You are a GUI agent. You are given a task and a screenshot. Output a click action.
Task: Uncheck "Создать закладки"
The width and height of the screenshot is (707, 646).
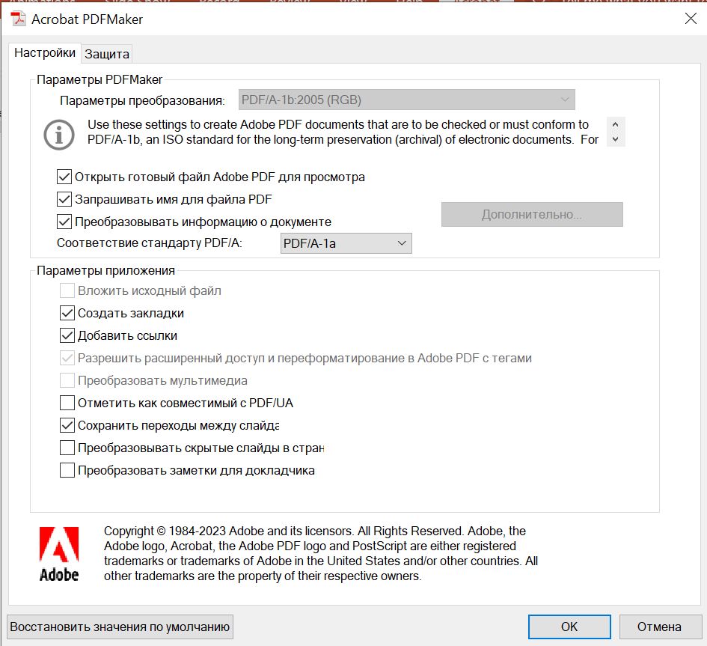point(67,313)
